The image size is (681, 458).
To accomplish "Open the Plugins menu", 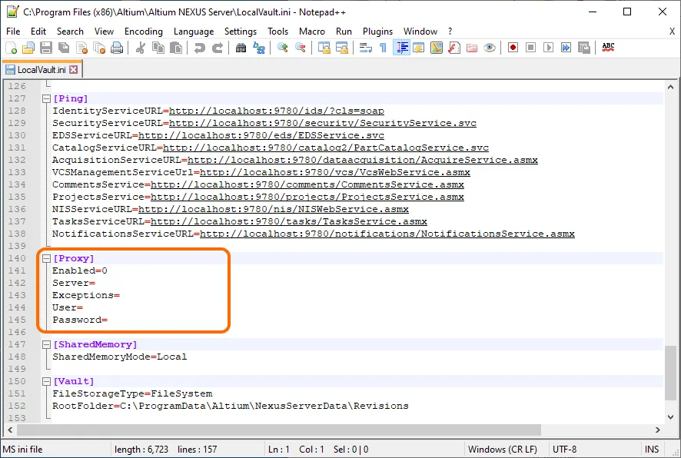I will pyautogui.click(x=377, y=32).
